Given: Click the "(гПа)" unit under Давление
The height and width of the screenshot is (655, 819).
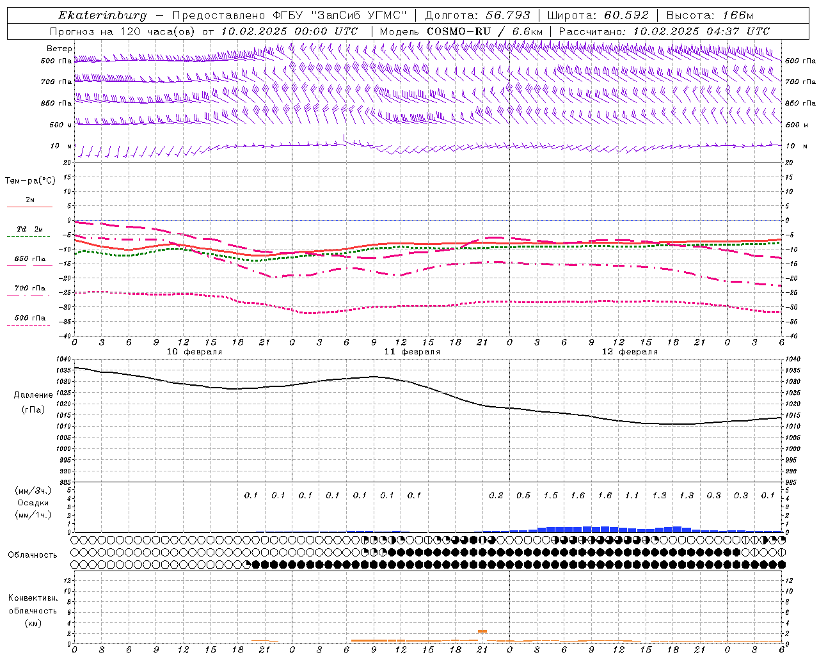Looking at the screenshot, I should pyautogui.click(x=33, y=409).
